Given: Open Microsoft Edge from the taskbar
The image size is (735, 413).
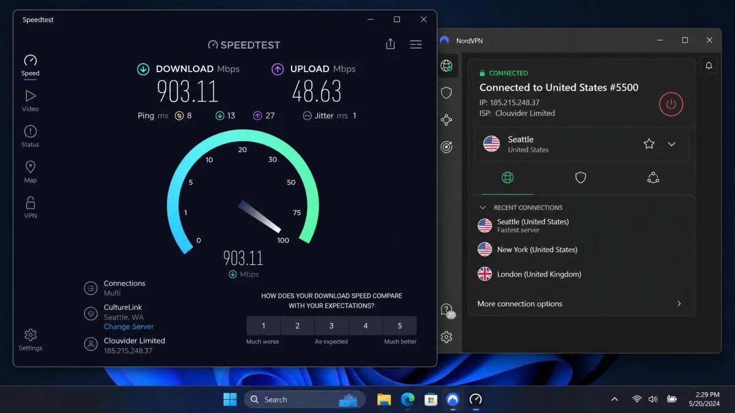Looking at the screenshot, I should 407,400.
